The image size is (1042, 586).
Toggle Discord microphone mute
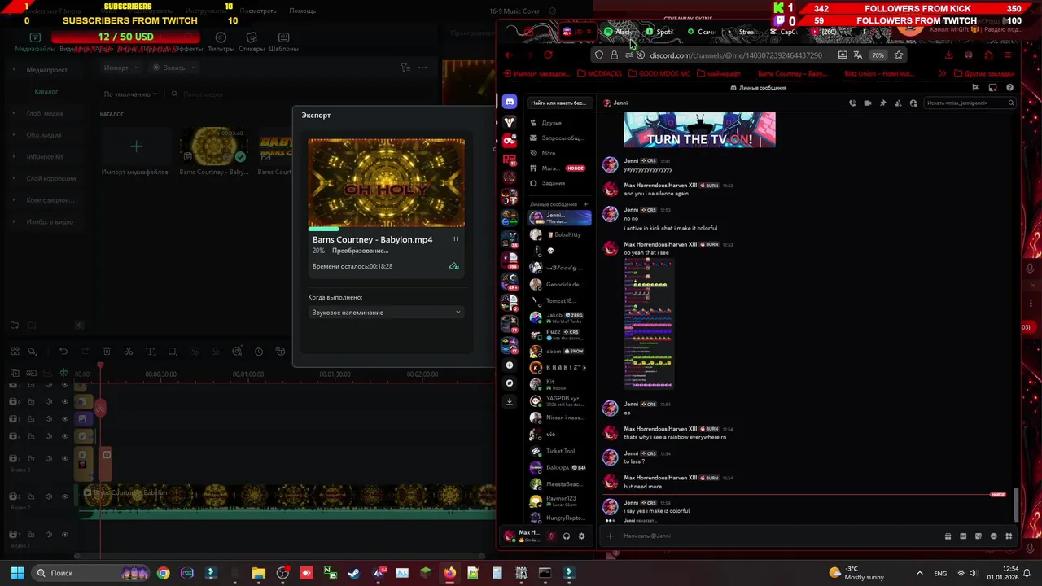[551, 536]
